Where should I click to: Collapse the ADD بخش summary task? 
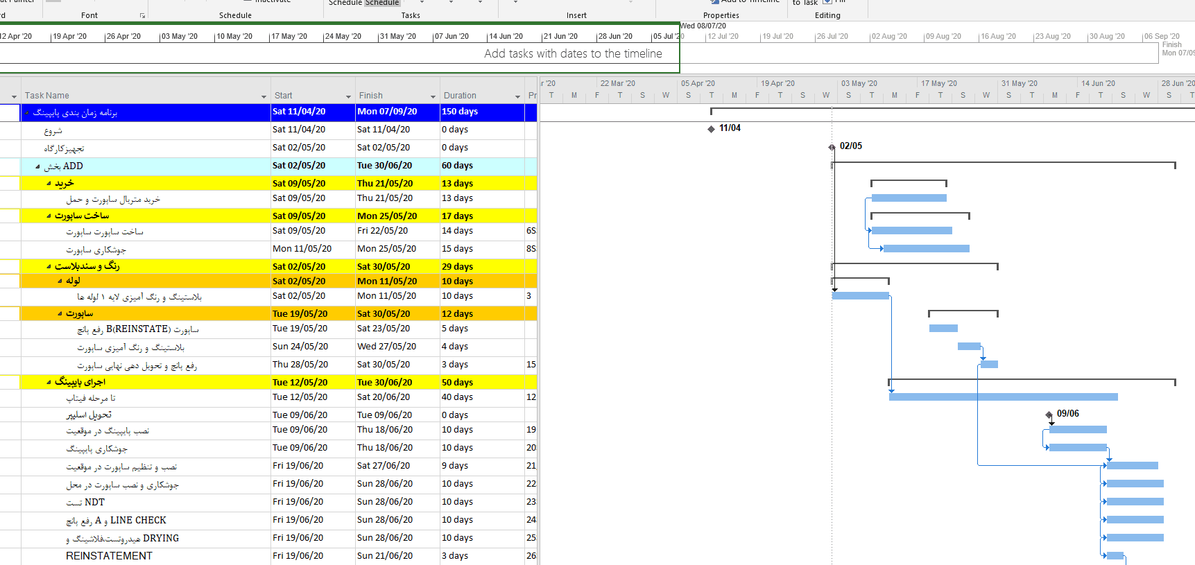pos(37,166)
